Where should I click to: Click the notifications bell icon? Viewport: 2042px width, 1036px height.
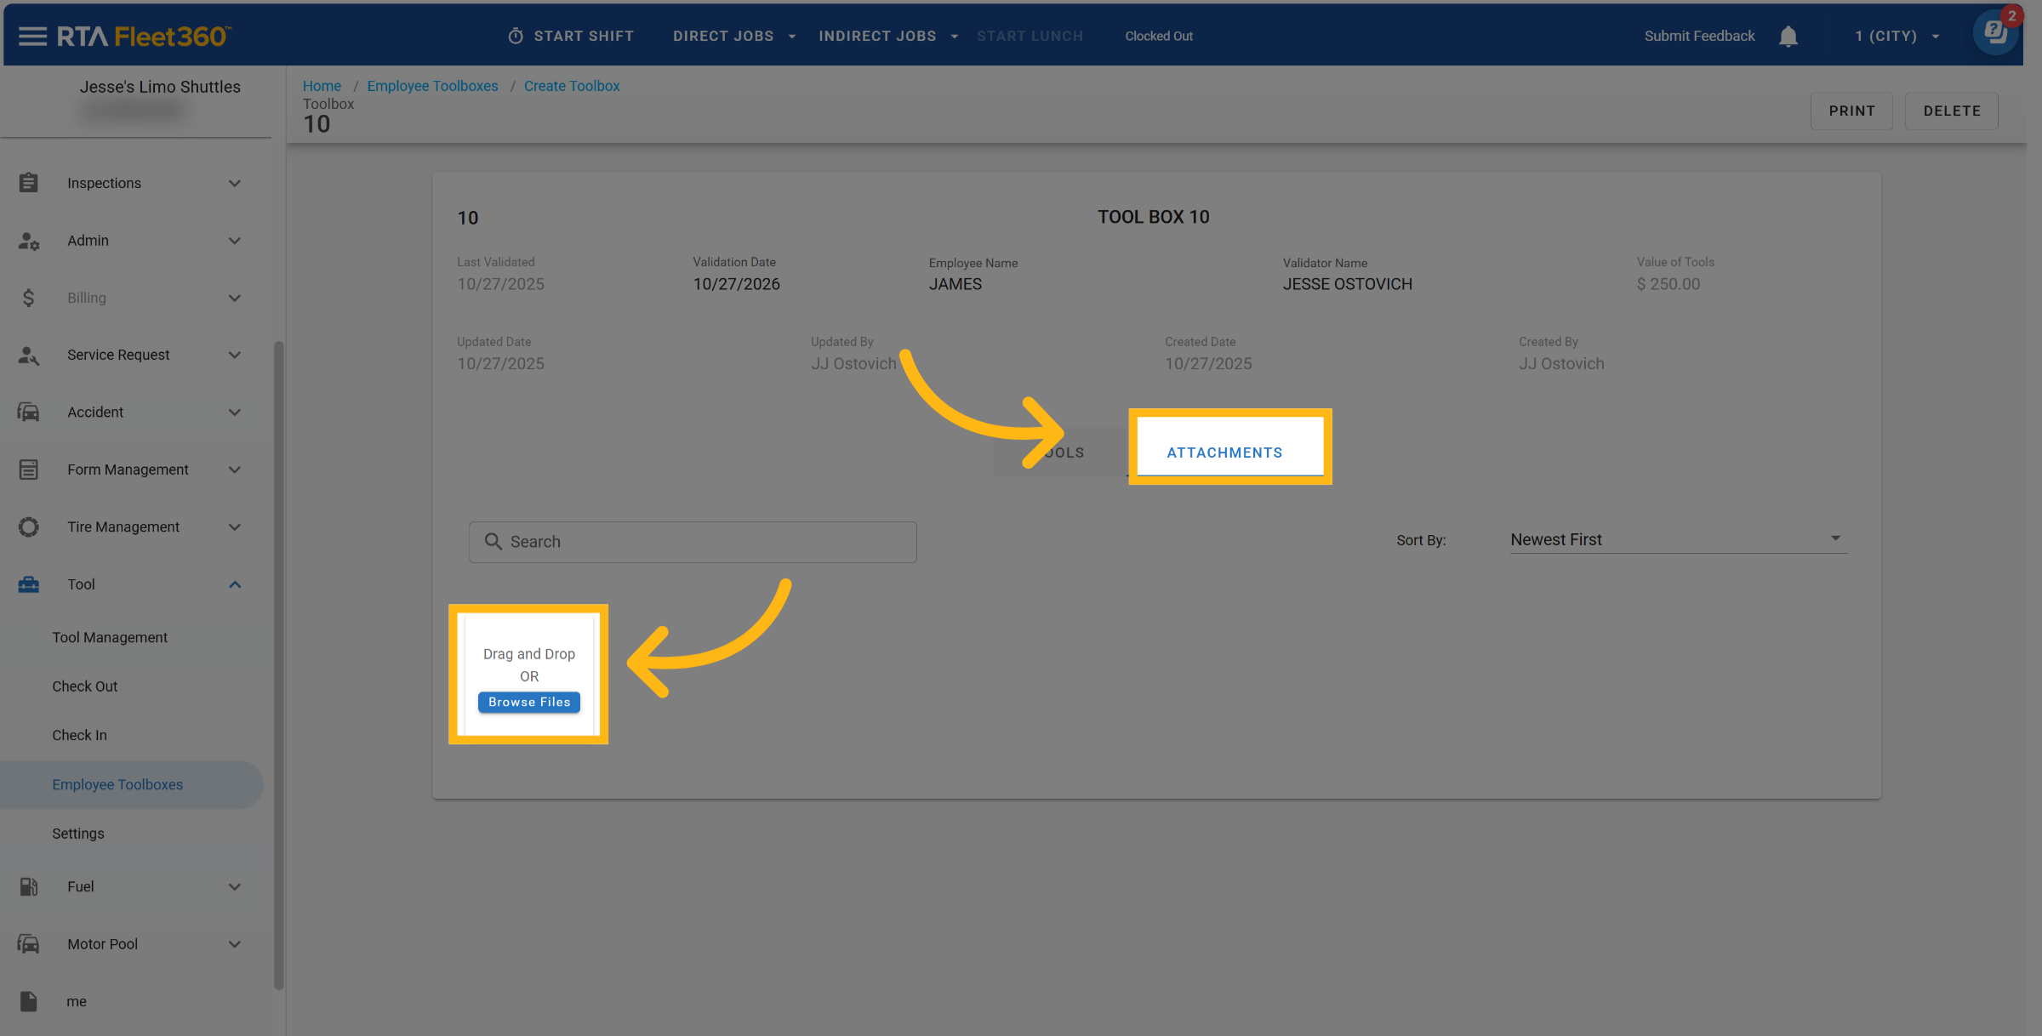1788,37
